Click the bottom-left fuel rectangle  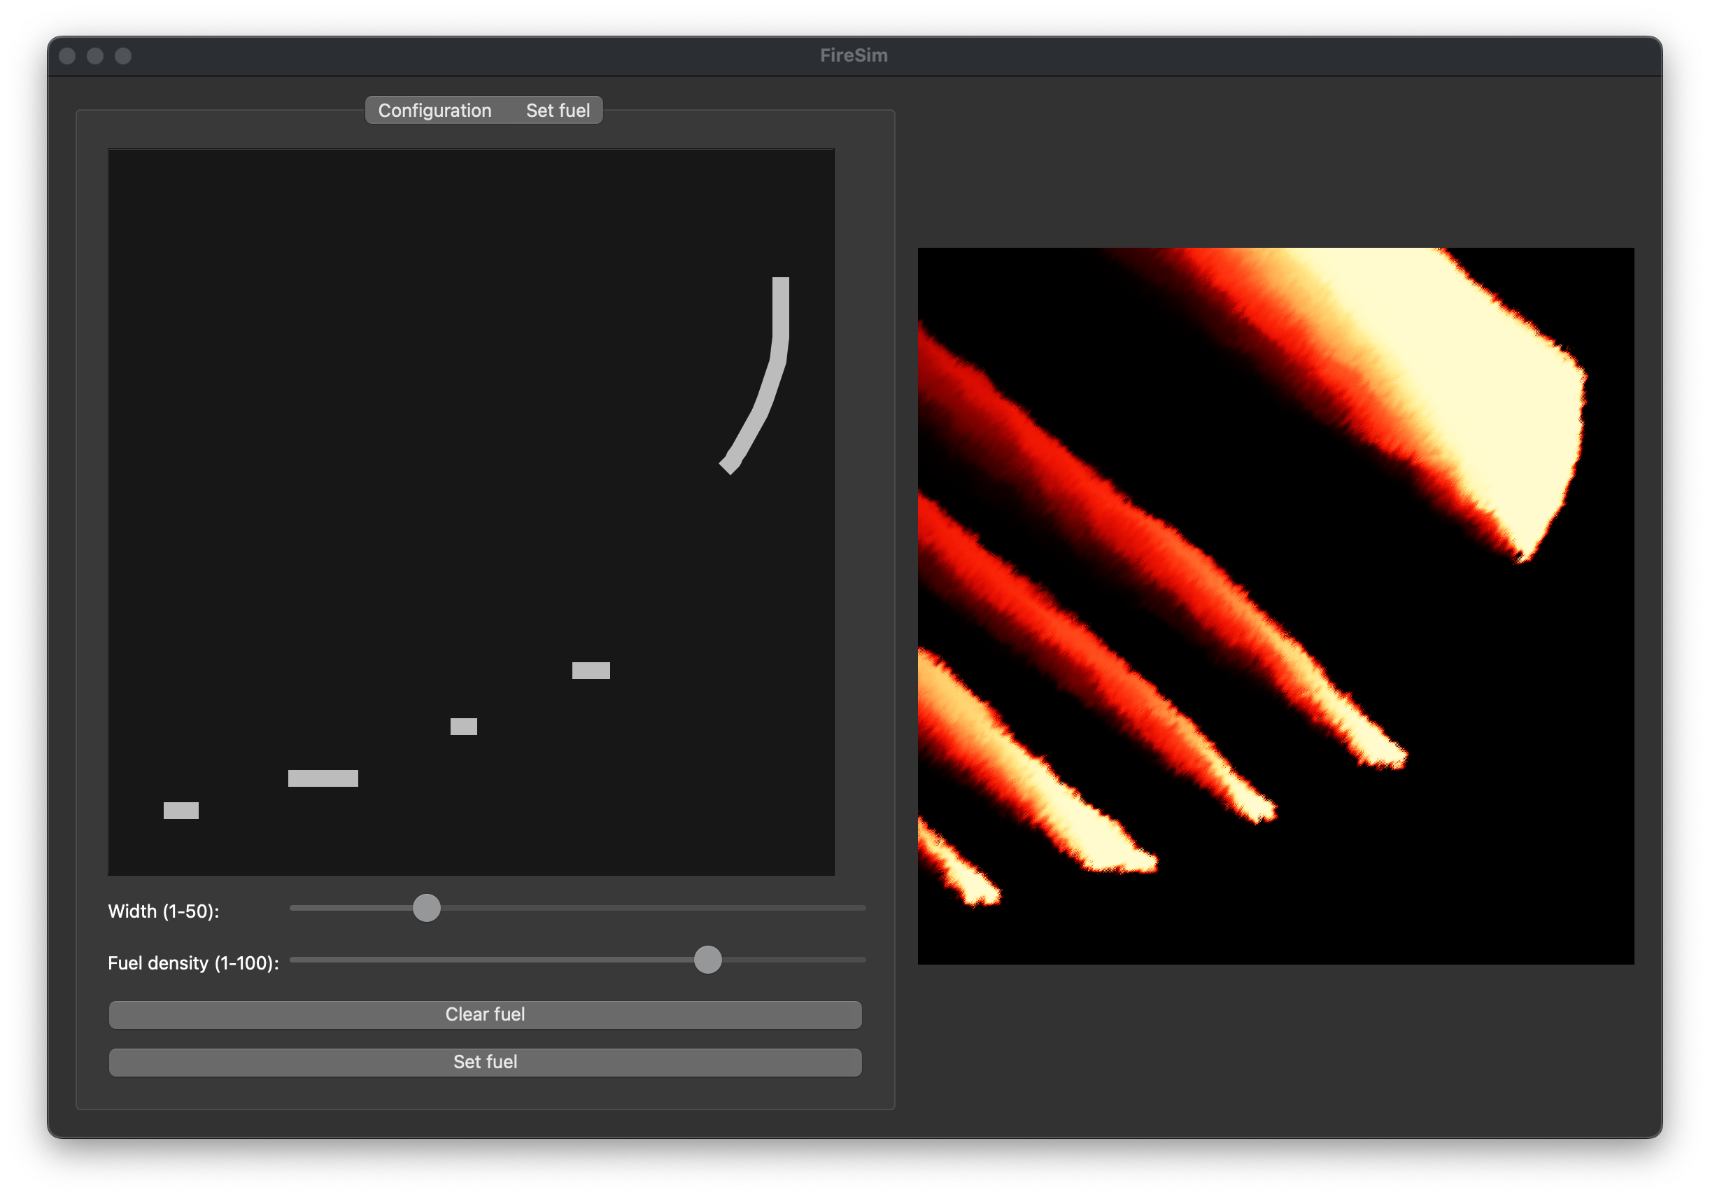181,810
